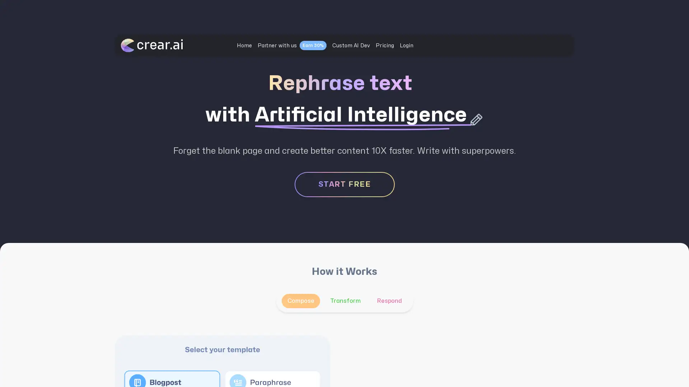Image resolution: width=689 pixels, height=387 pixels.
Task: Toggle the Compose tab selection
Action: pos(301,301)
